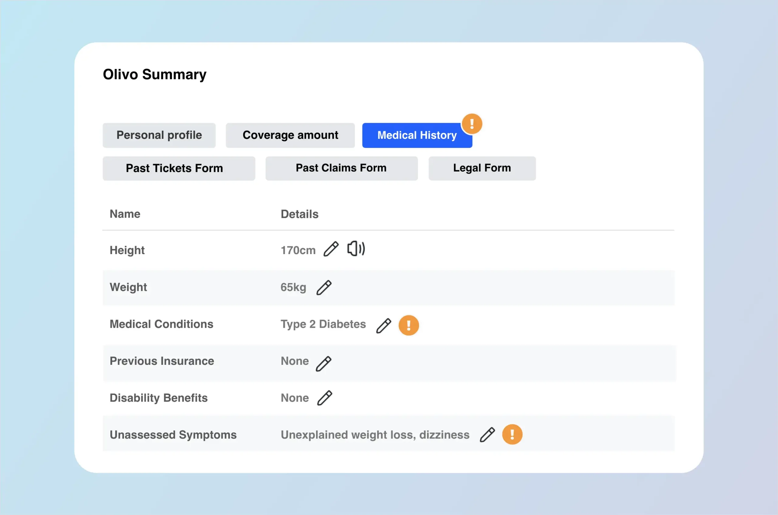
Task: Go to Past Claims Form tab
Action: click(341, 168)
